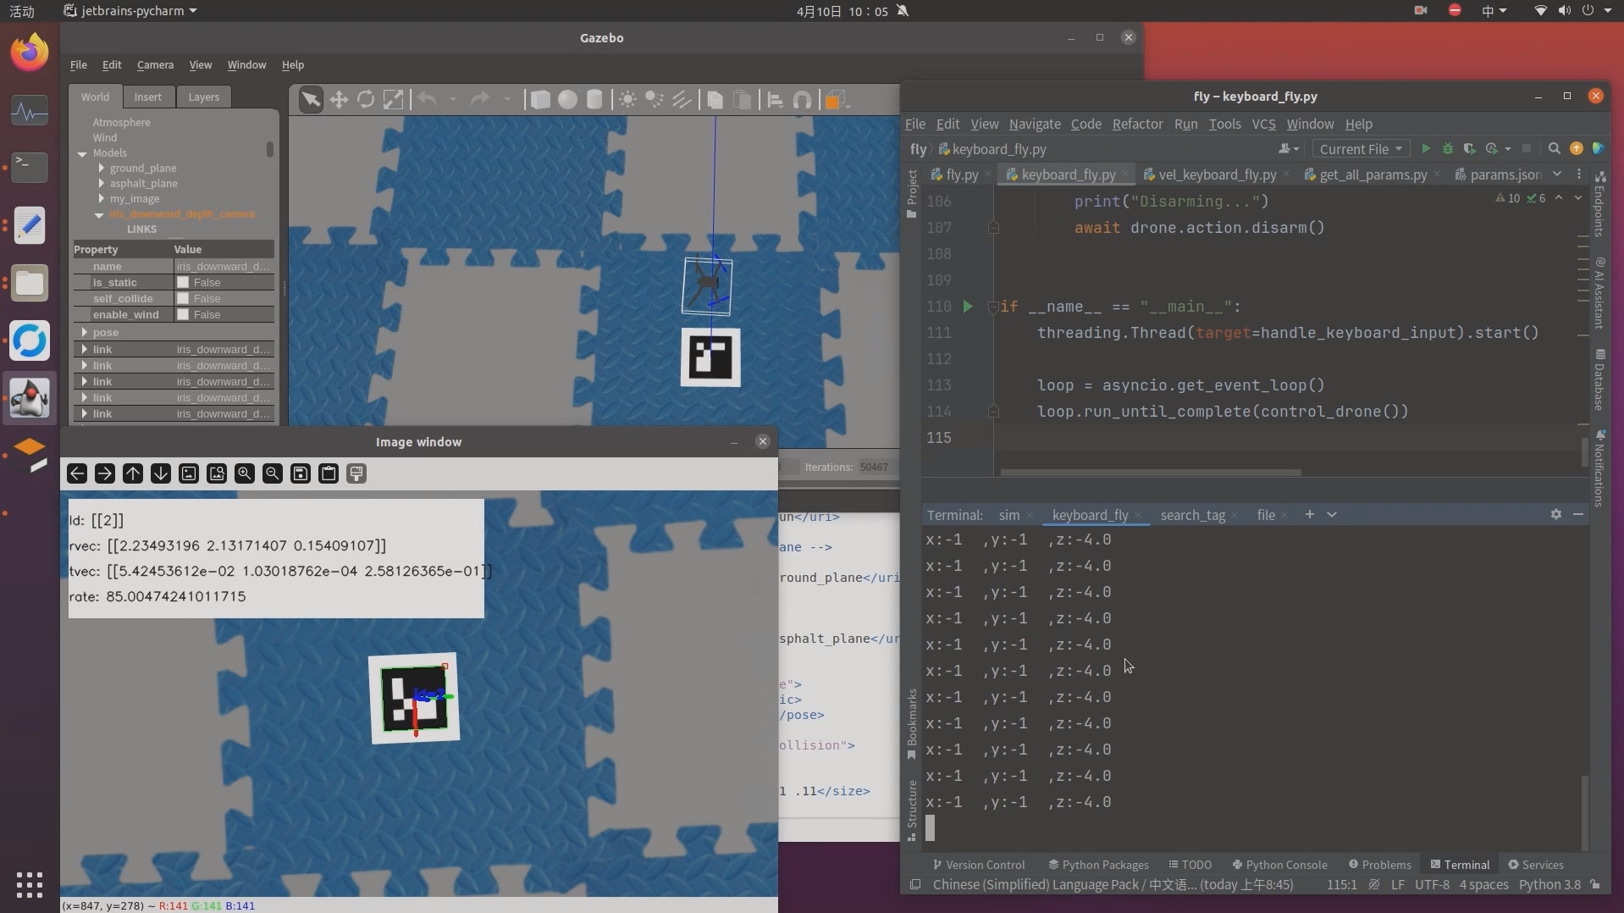1624x913 pixels.
Task: Open PyCharm Search Everywhere magnifier
Action: pos(1554,149)
